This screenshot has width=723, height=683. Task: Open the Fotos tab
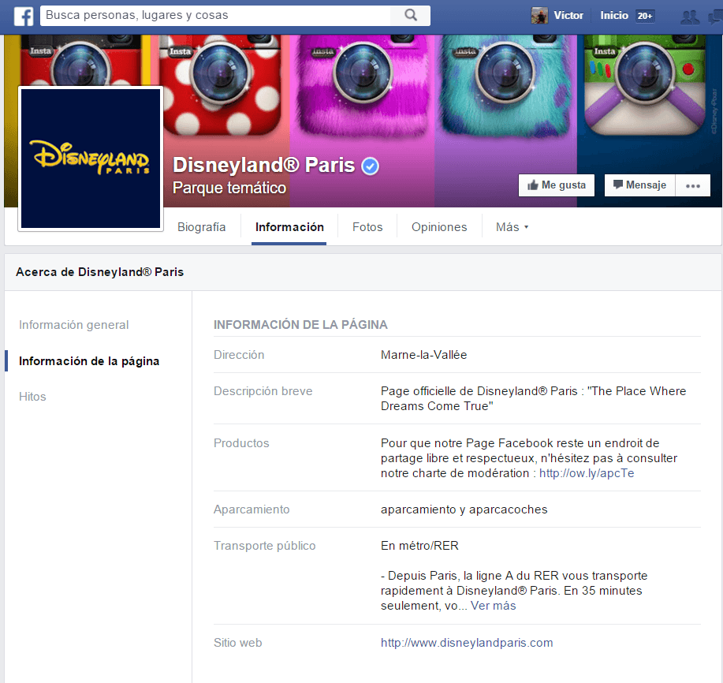tap(367, 227)
